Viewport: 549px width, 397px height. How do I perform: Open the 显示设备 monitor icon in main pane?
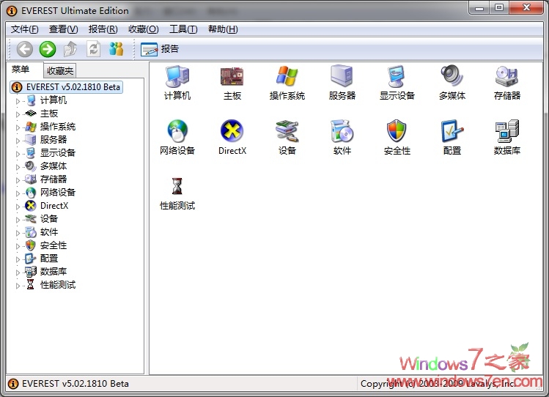397,76
